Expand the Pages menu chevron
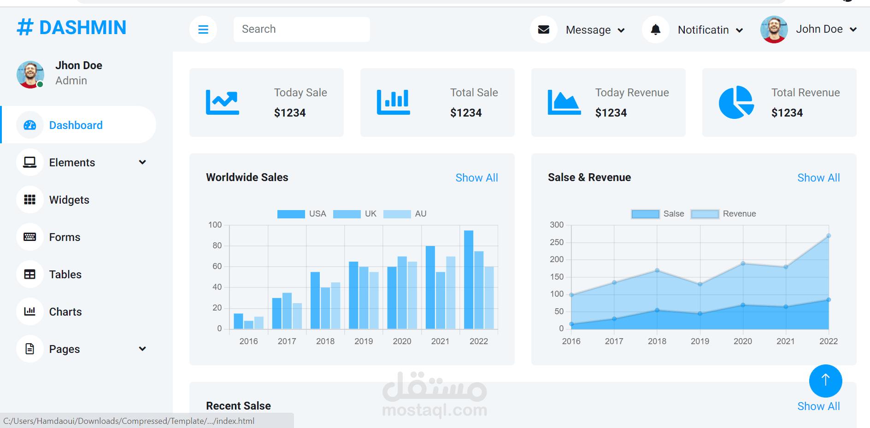 coord(142,349)
